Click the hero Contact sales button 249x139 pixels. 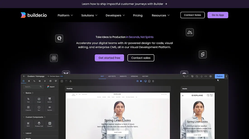[x=141, y=58]
